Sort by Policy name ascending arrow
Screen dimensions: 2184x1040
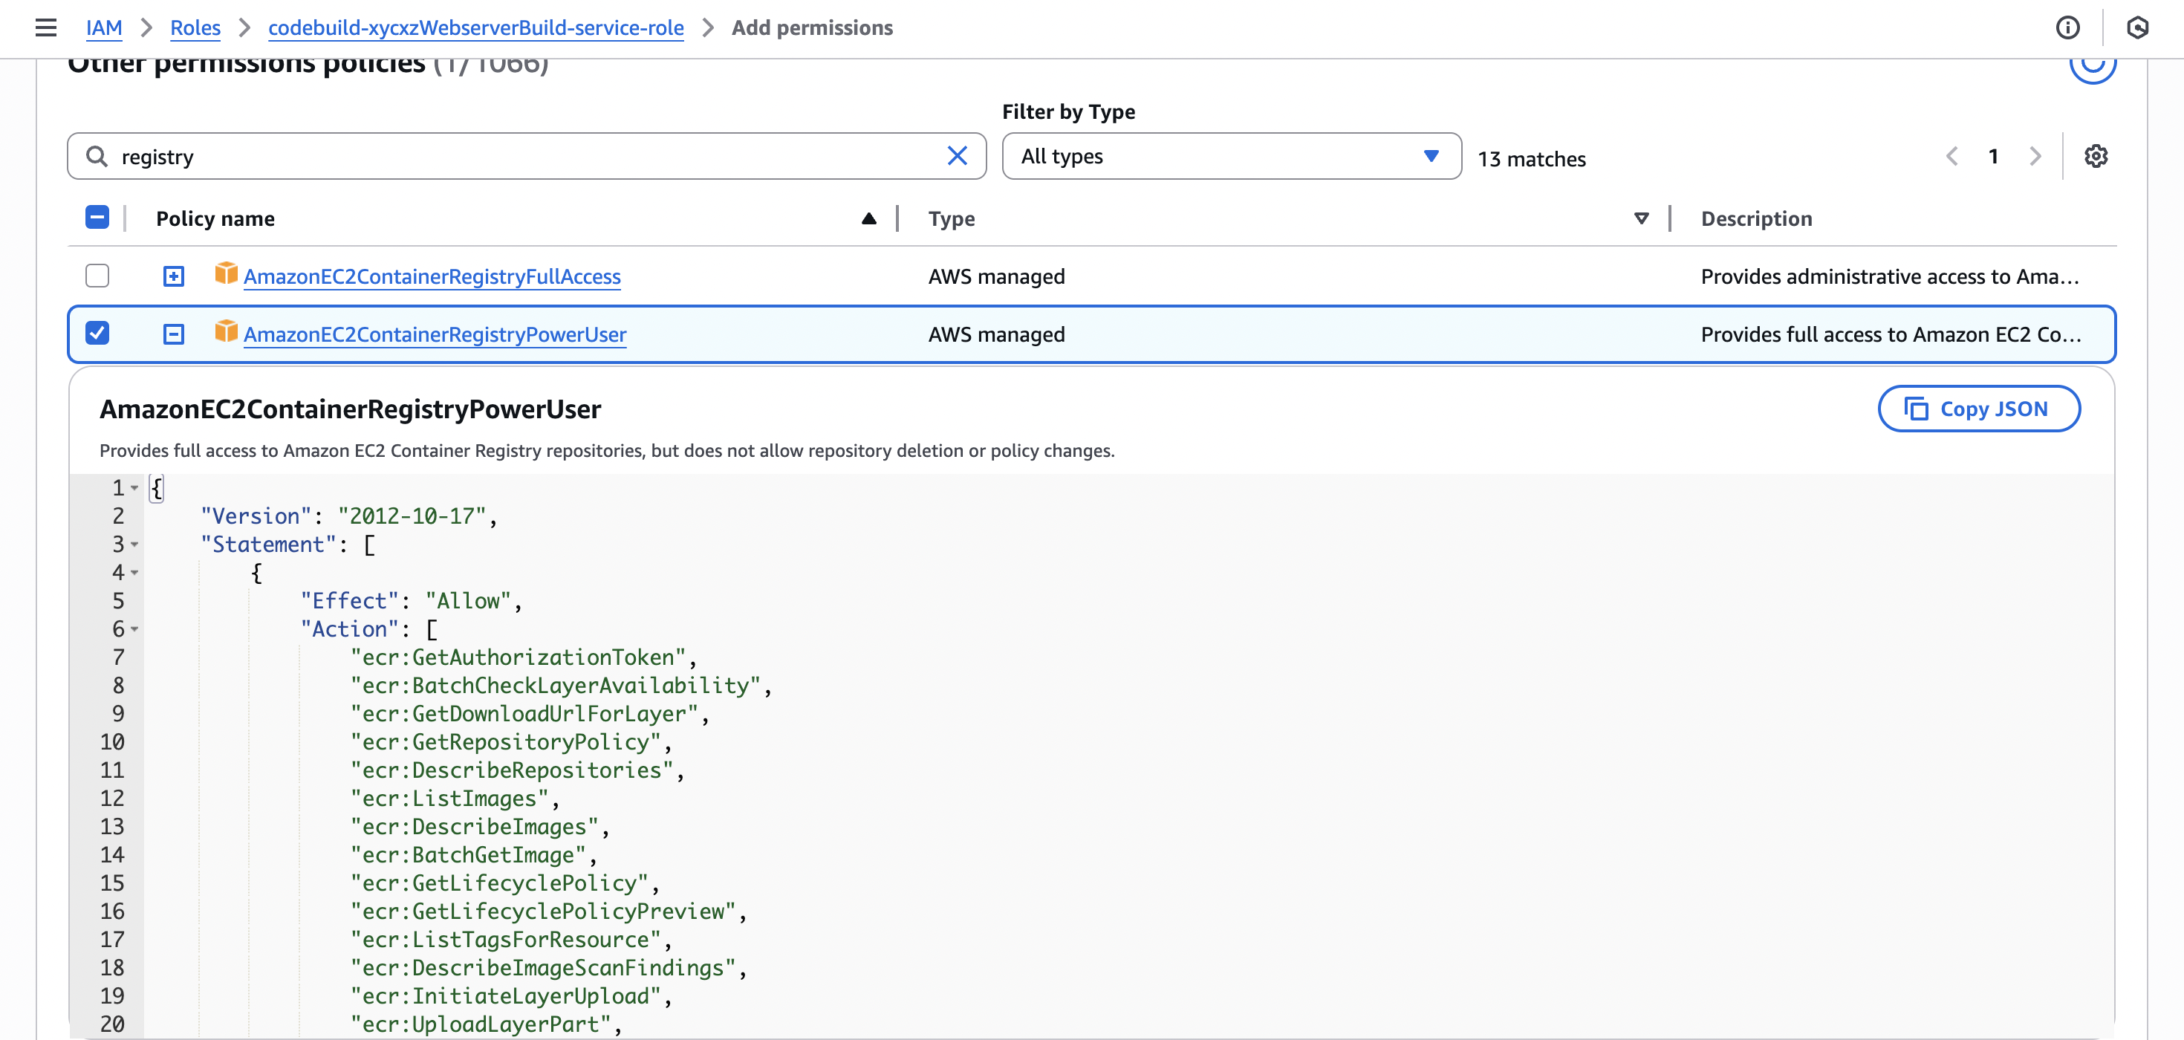click(868, 218)
